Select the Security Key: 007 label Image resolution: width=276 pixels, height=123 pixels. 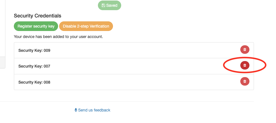pos(34,66)
